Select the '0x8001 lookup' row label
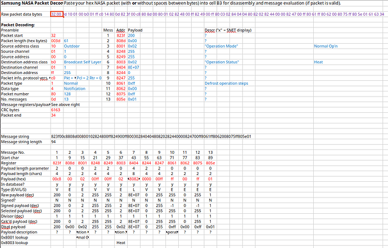388x248 pixels. 15,237
